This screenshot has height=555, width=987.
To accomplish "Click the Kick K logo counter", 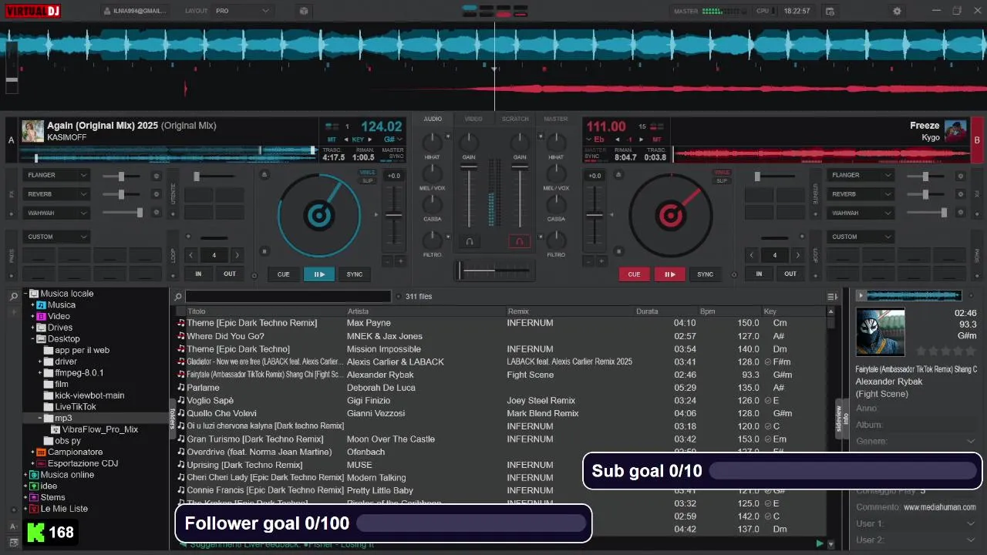I will [x=51, y=532].
